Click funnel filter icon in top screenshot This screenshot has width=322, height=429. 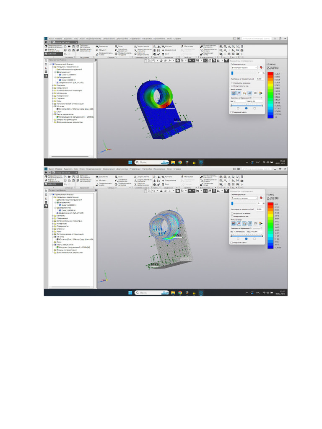(x=226, y=60)
